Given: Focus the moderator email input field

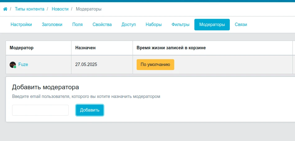Looking at the screenshot, I should point(40,110).
